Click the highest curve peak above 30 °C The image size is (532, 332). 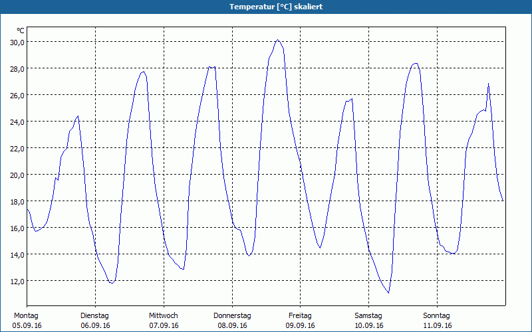(x=278, y=40)
